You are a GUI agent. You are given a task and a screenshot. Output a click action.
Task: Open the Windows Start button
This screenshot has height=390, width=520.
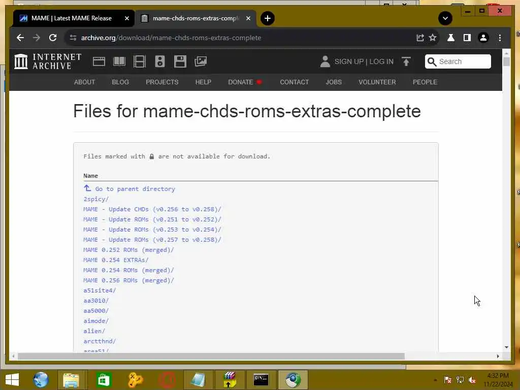click(12, 380)
